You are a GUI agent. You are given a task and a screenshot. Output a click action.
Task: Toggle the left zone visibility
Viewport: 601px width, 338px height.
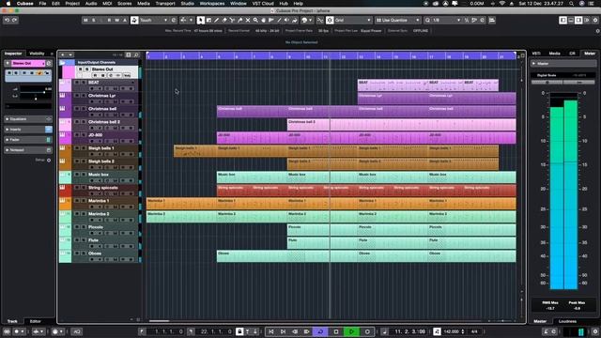562,20
